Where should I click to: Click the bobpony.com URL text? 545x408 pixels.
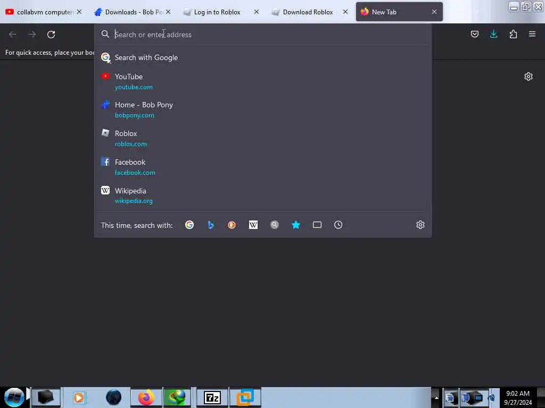click(x=135, y=115)
